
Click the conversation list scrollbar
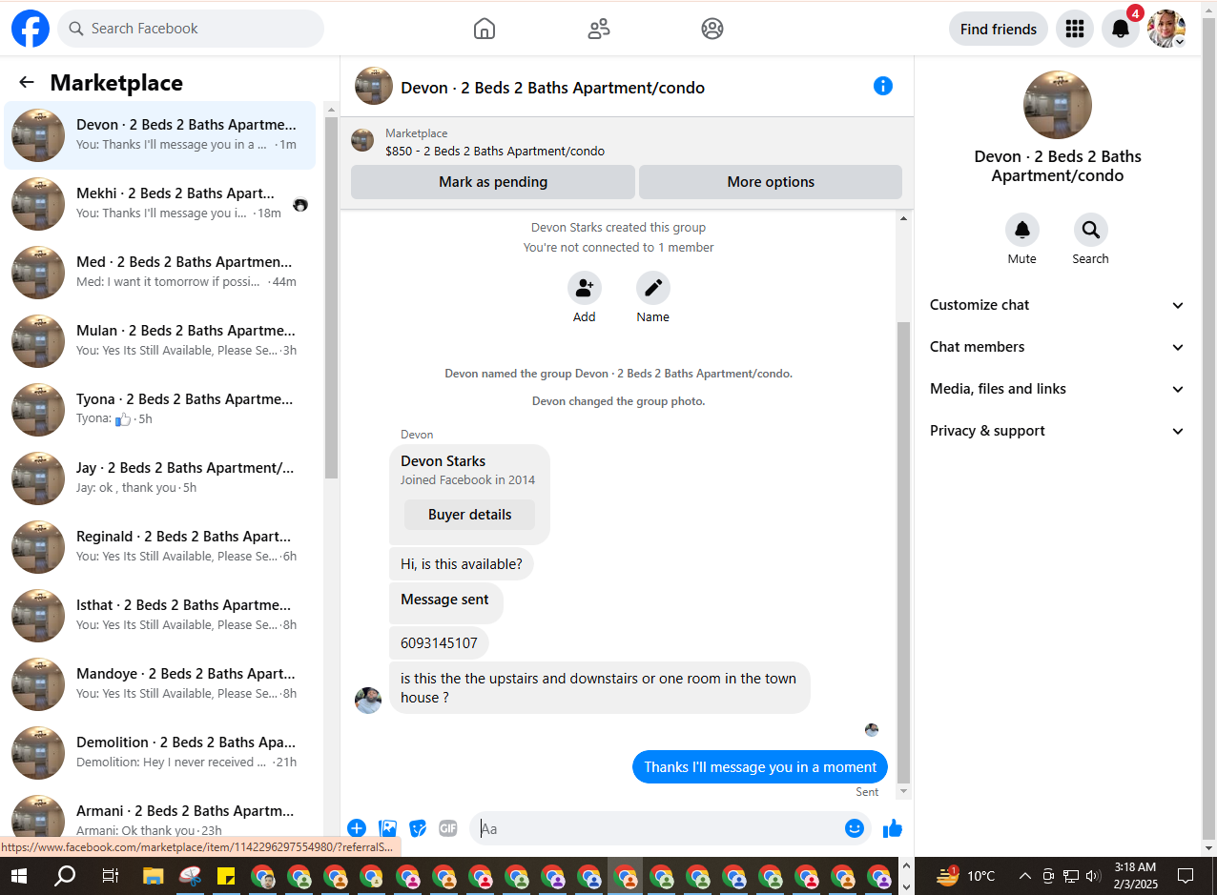[x=331, y=297]
